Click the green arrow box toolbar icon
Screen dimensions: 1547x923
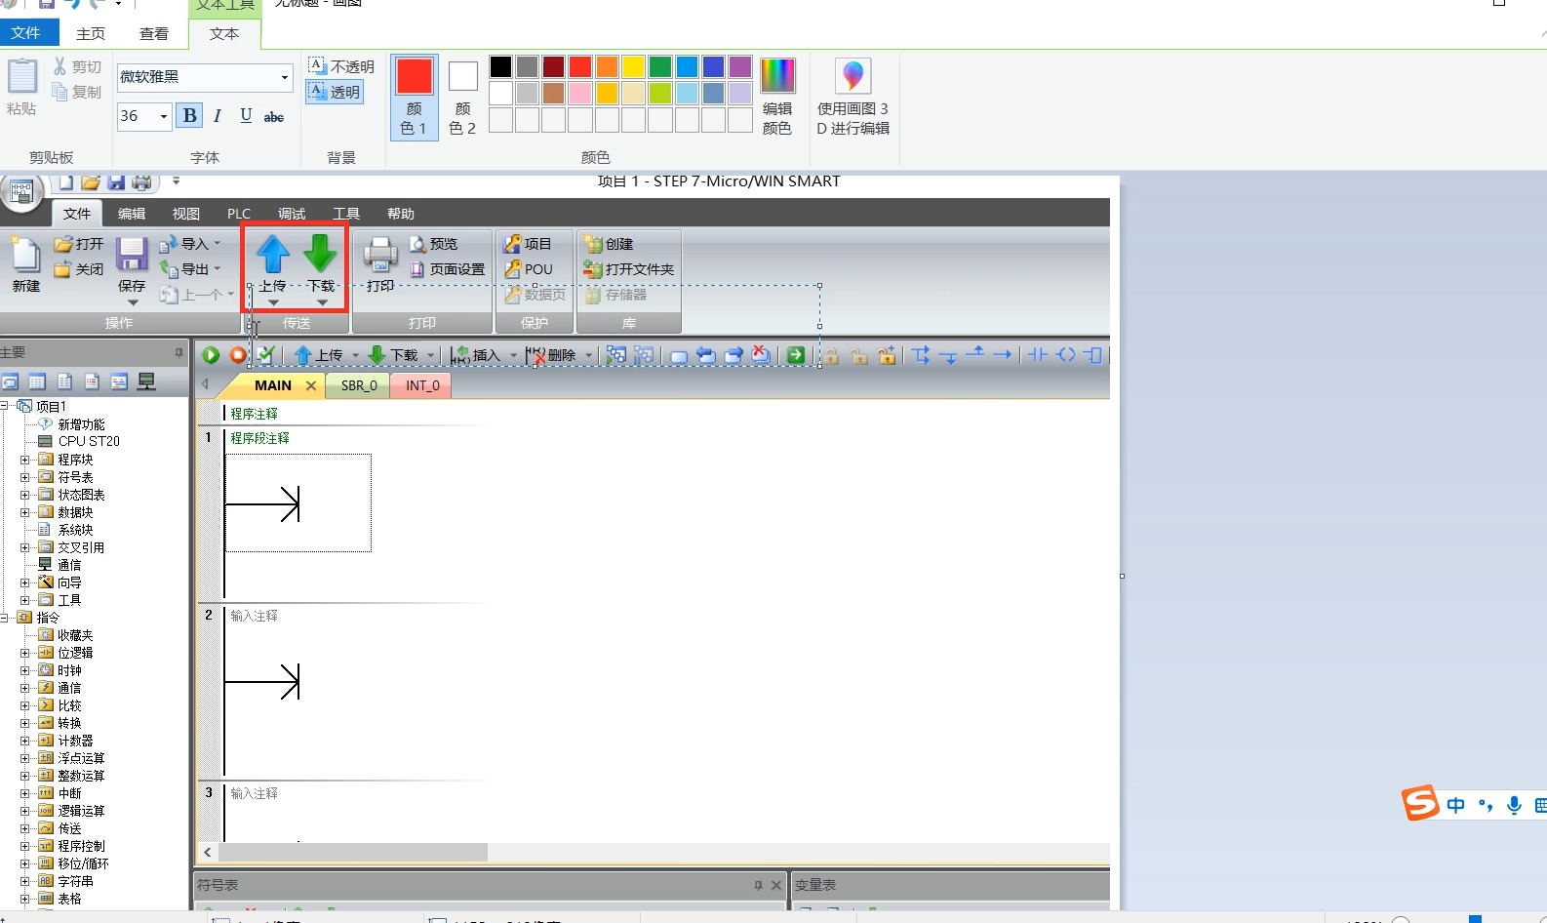tap(796, 355)
